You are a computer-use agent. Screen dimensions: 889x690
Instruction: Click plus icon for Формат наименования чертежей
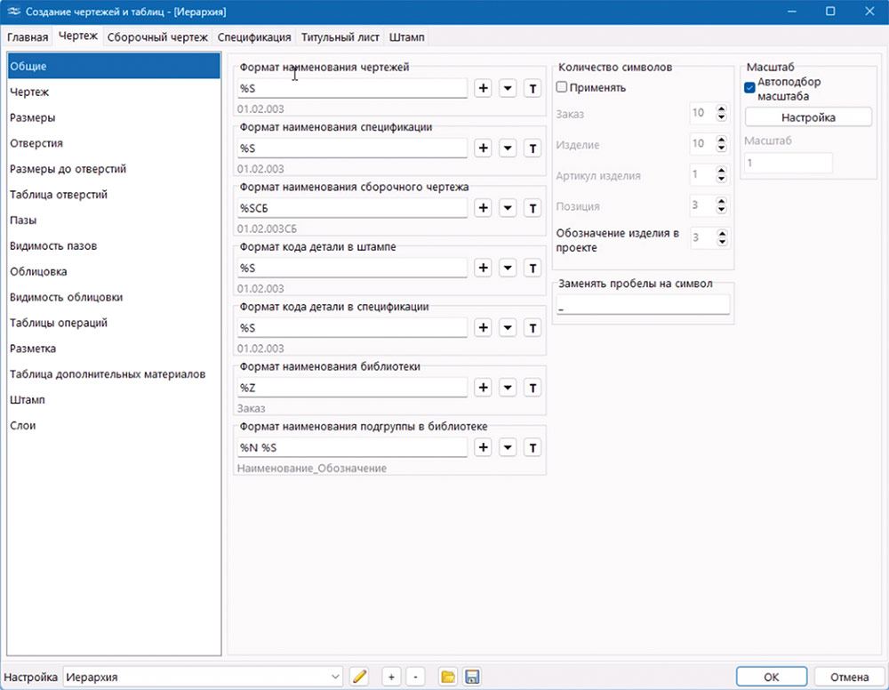tap(484, 88)
